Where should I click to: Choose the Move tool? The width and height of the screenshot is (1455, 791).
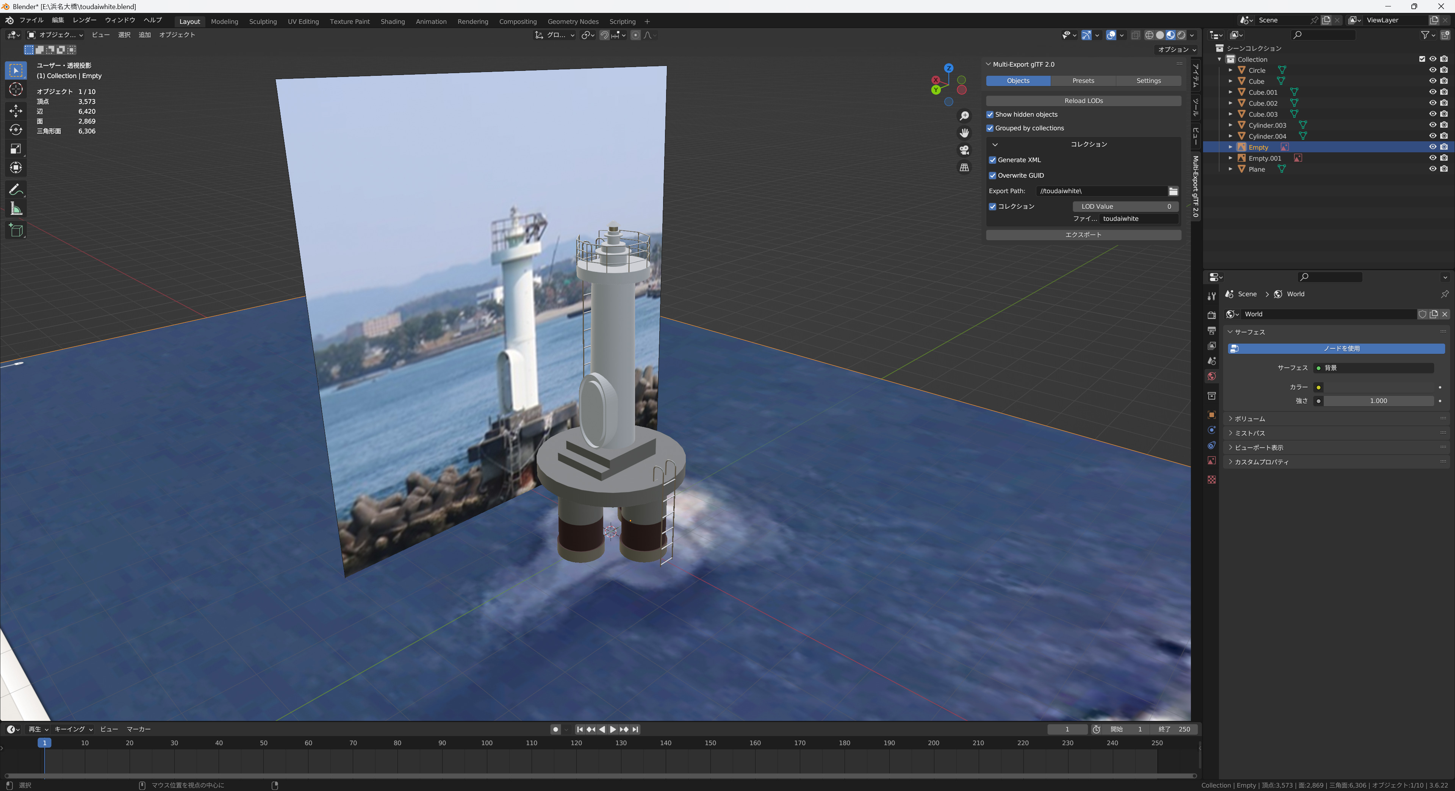tap(16, 111)
